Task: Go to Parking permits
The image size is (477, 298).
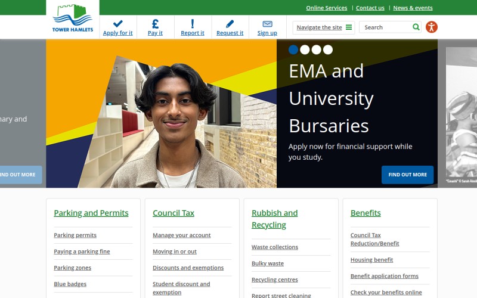Action: pos(75,235)
